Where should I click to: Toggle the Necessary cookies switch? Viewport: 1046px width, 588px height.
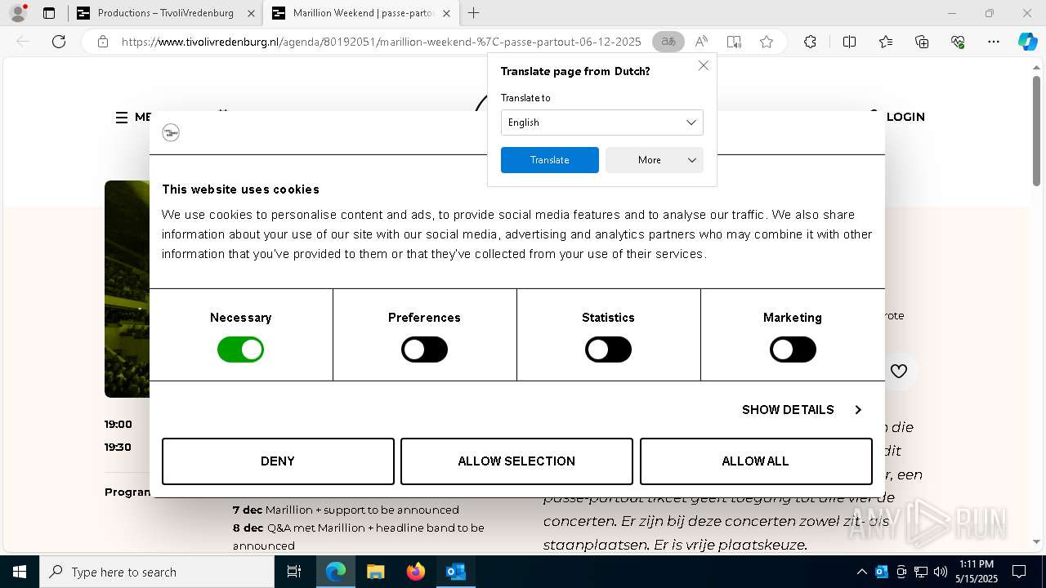[240, 350]
